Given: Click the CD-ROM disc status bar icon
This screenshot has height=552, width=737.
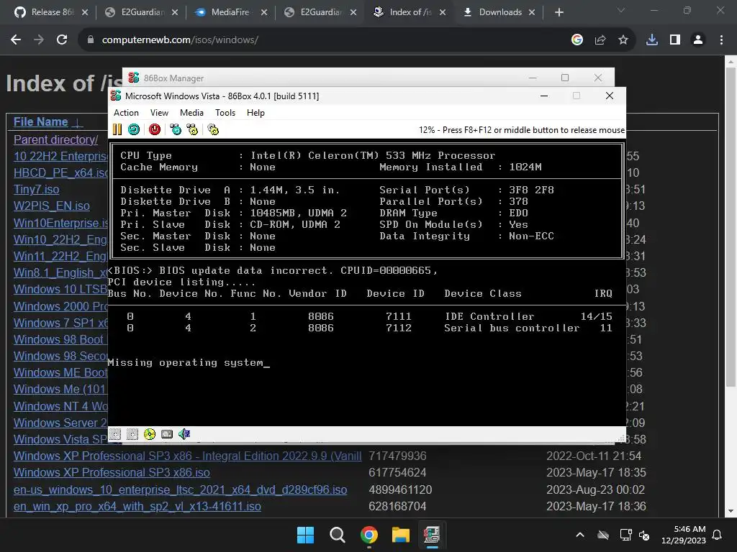Looking at the screenshot, I should pyautogui.click(x=150, y=434).
